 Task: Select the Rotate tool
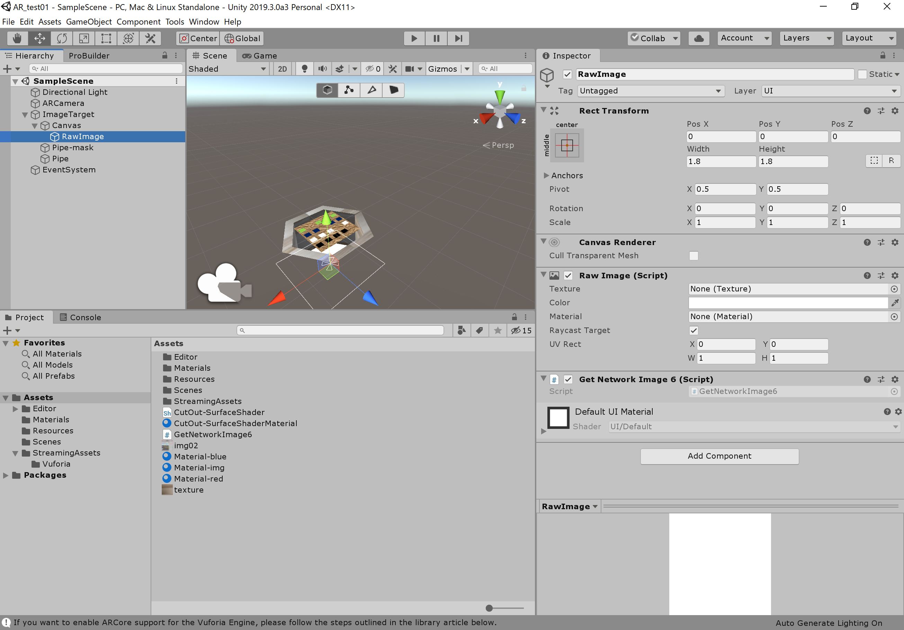tap(62, 38)
